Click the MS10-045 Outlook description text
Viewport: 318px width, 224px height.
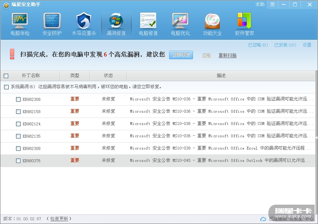220,160
